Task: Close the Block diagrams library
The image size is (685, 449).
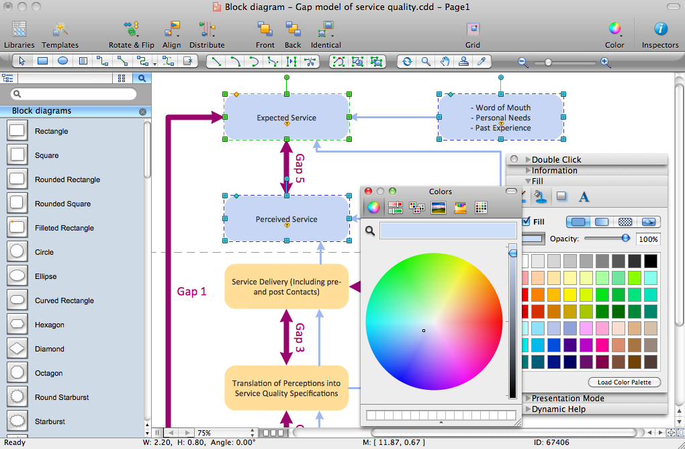Action: point(142,112)
